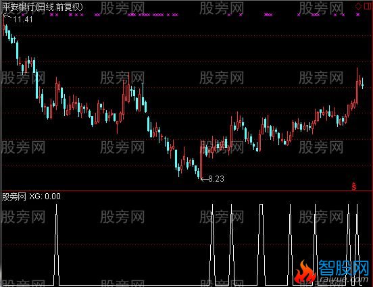373x287 pixels.
Task: Select the lowest candlestick marked 8.23
Action: 201,159
